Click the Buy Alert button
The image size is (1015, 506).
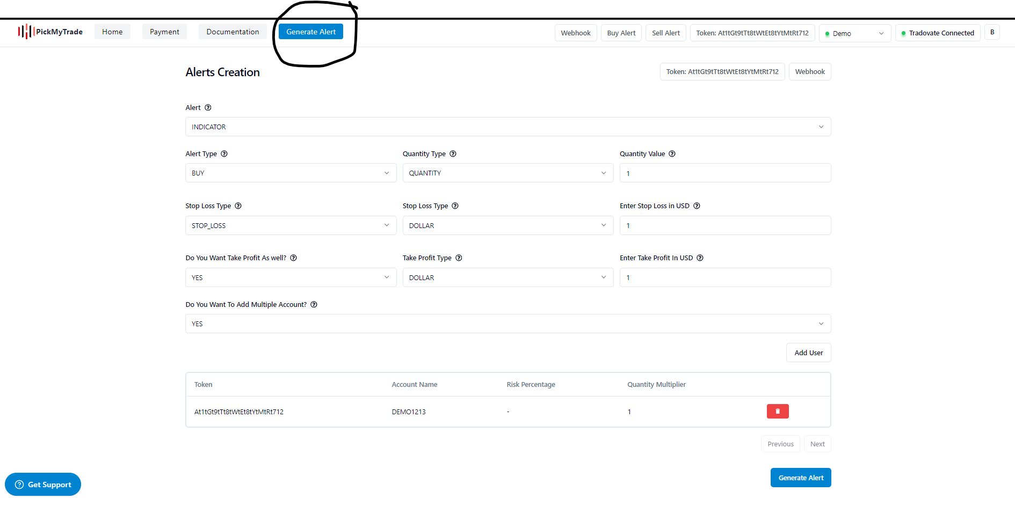621,33
